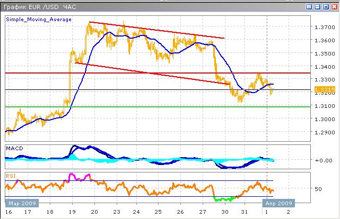Click the vertical split layout icon

click(309, 7)
